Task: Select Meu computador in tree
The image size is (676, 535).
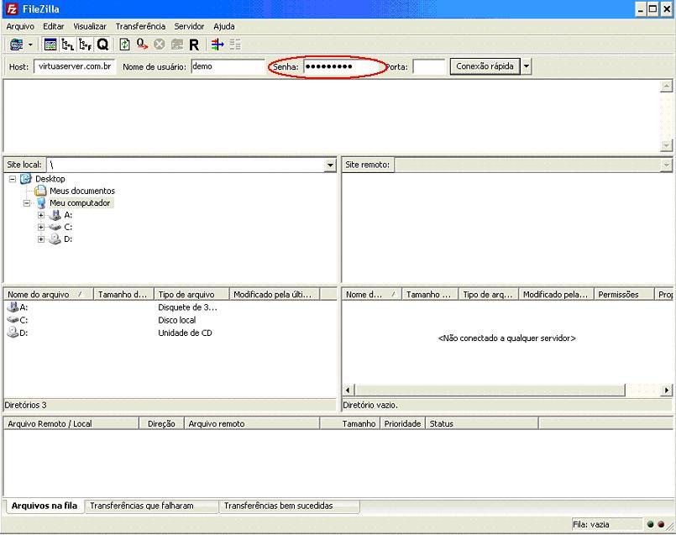Action: point(80,203)
